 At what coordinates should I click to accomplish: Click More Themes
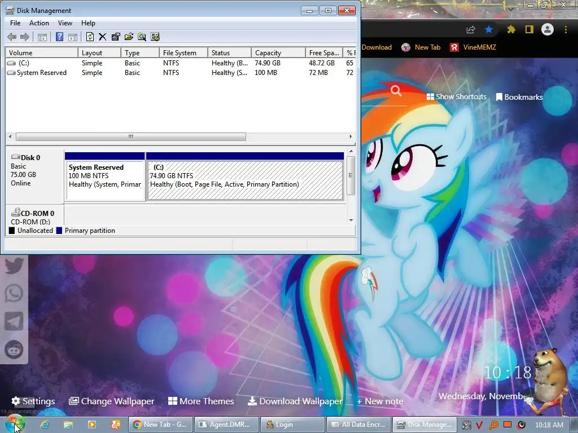[x=201, y=401]
